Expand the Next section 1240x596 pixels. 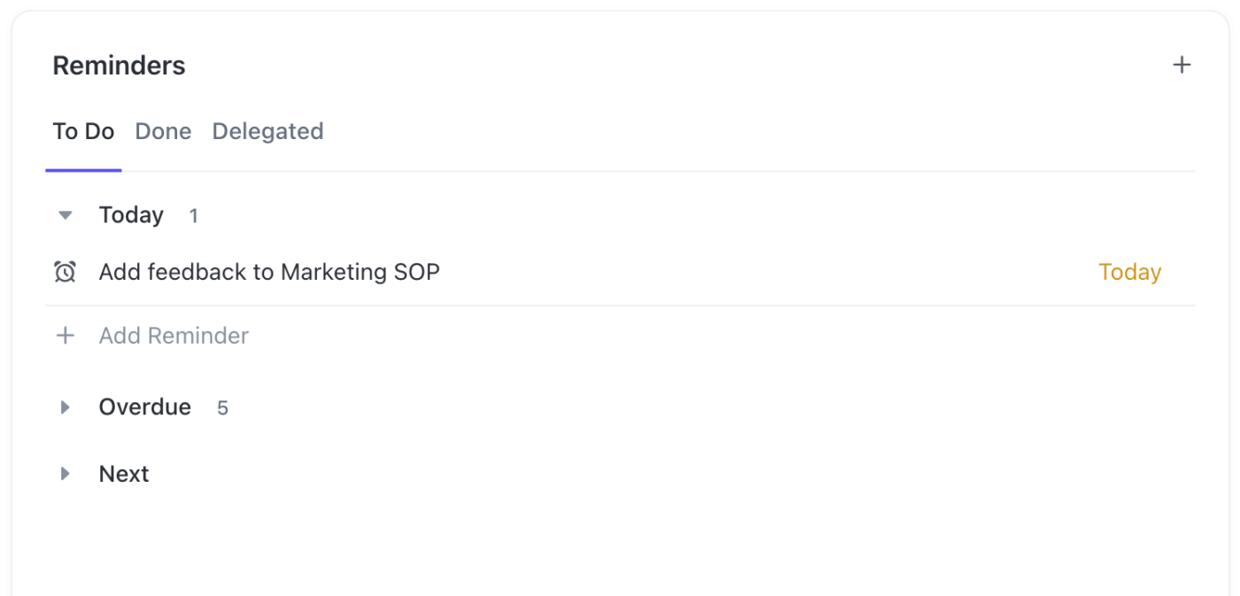[65, 473]
